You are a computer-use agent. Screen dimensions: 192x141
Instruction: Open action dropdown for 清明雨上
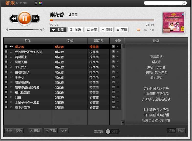113,57
